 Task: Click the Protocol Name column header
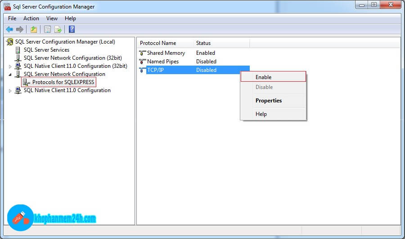point(158,43)
